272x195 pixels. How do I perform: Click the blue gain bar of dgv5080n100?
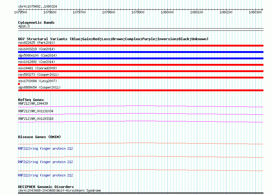point(141,58)
